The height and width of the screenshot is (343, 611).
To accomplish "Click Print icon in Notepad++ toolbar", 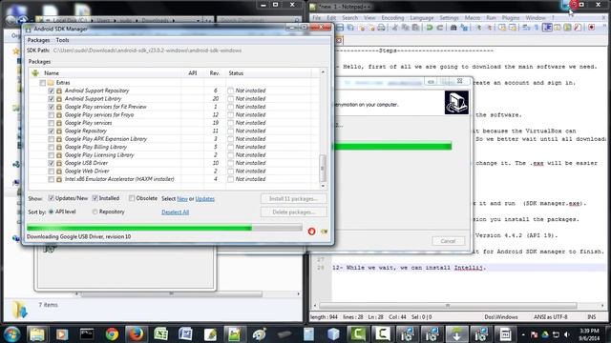I will [x=381, y=28].
